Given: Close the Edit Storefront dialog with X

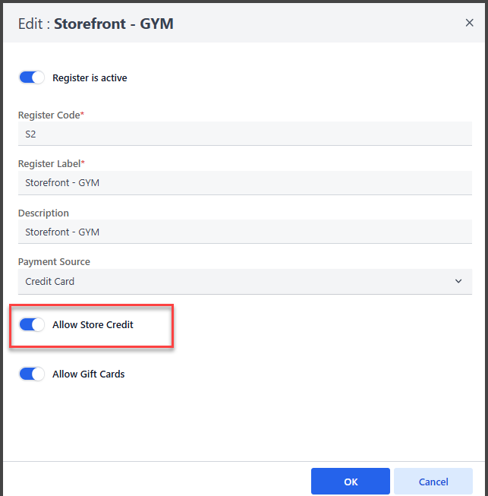Looking at the screenshot, I should point(469,23).
